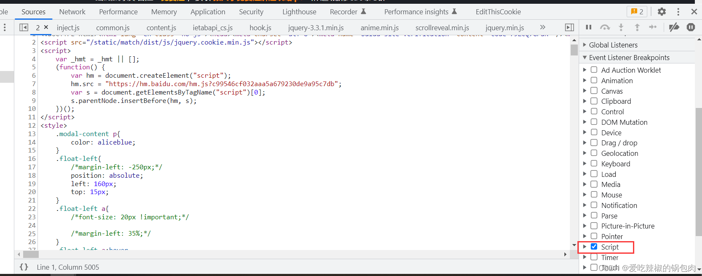This screenshot has width=702, height=276.
Task: Open DevTools settings gear
Action: [662, 12]
